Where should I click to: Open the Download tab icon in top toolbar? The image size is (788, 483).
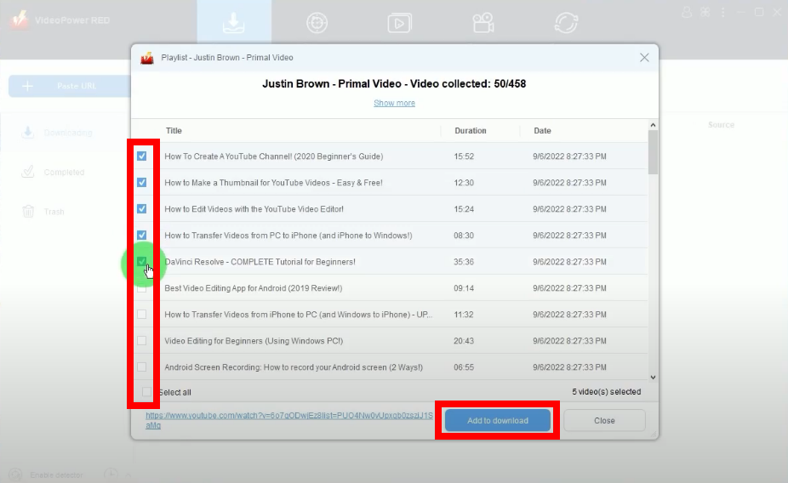(x=234, y=23)
